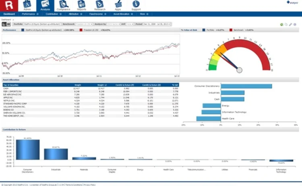Select the APPLE INC row
This screenshot has height=186, width=302.
(x=91, y=98)
